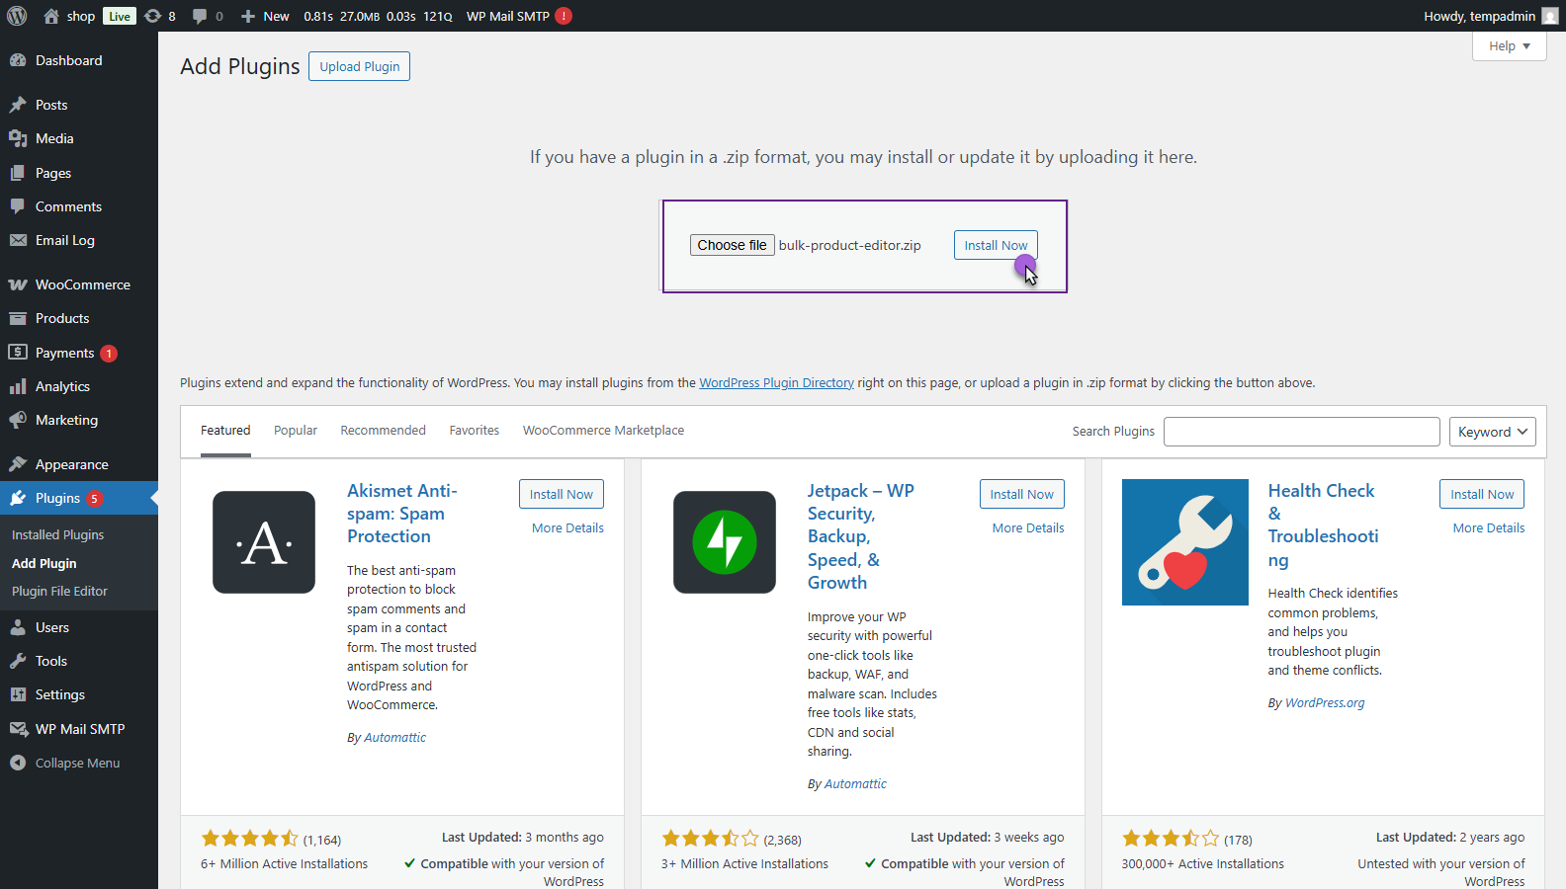Click the Pages icon in sidebar
Viewport: 1566px width, 889px height.
18,173
